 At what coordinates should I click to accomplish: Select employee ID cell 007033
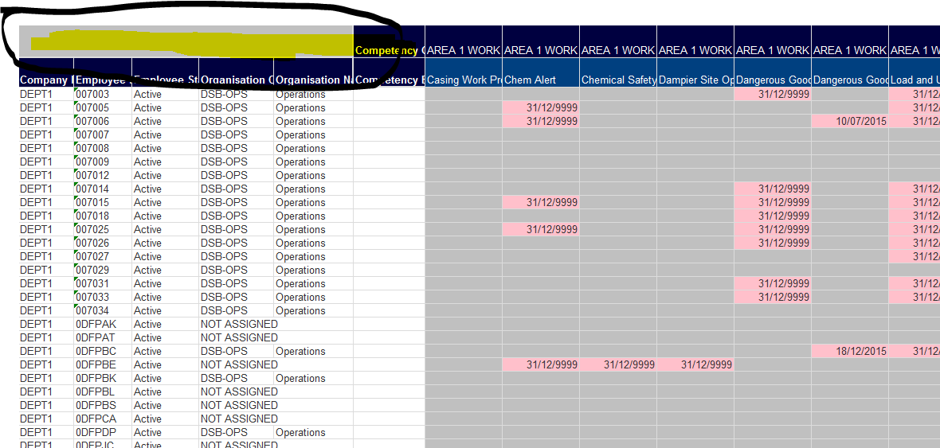click(103, 297)
